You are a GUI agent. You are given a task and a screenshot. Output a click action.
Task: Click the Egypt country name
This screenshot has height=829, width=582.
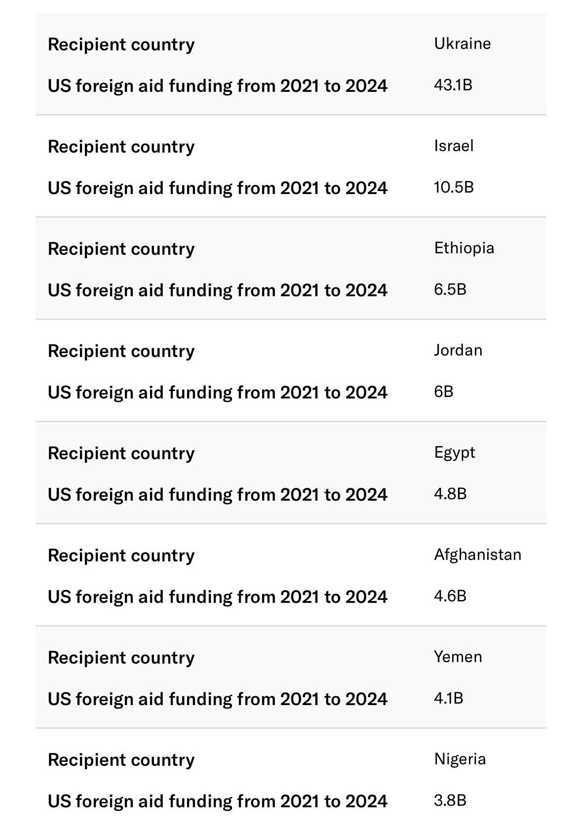point(454,453)
